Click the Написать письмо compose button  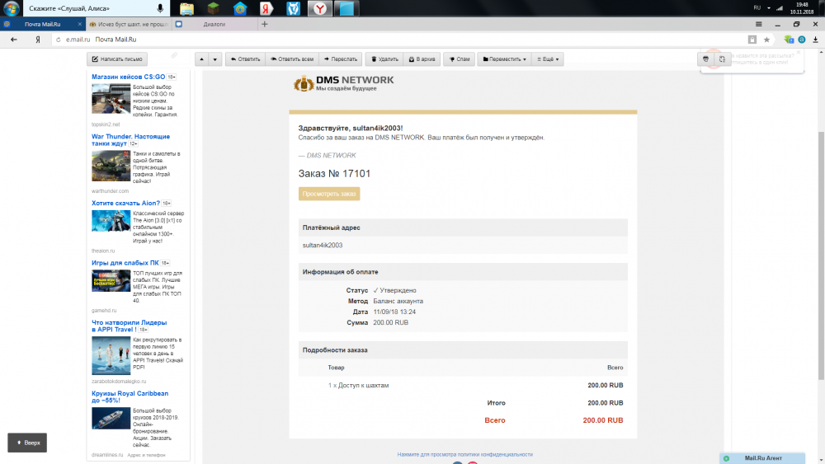118,59
